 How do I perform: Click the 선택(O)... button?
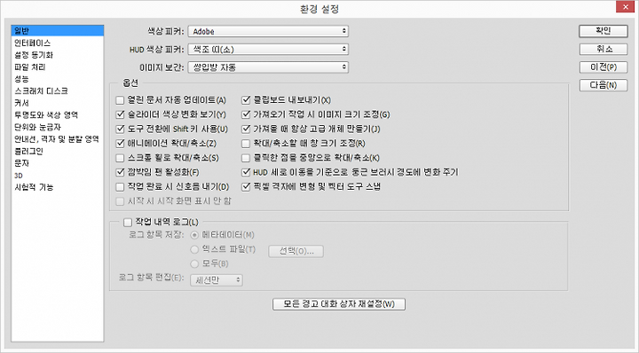click(296, 251)
